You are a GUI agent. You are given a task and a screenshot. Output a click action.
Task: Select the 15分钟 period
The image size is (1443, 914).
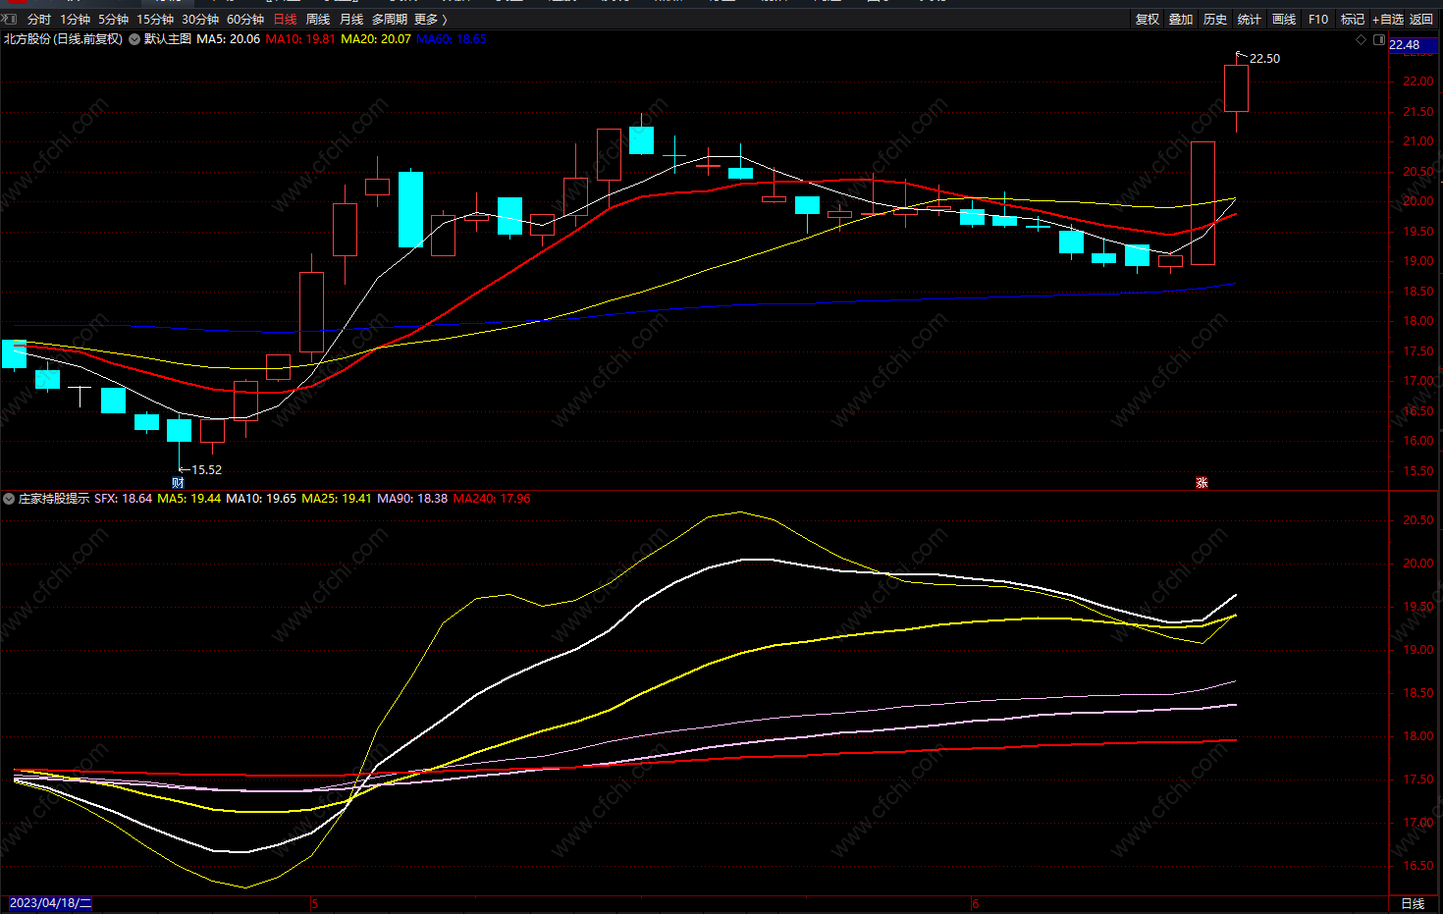point(155,19)
